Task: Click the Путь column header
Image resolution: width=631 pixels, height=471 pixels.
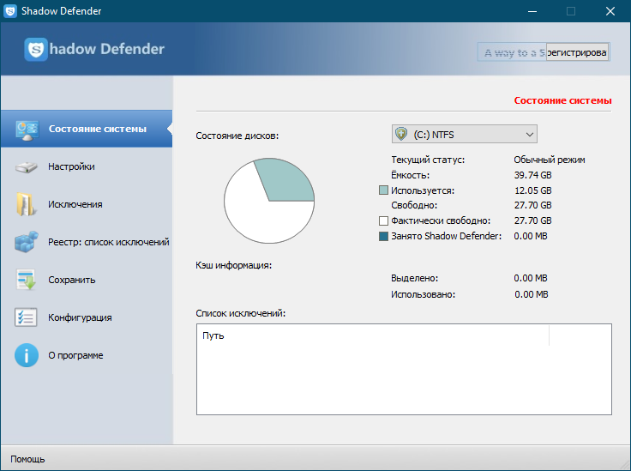Action: coord(213,335)
